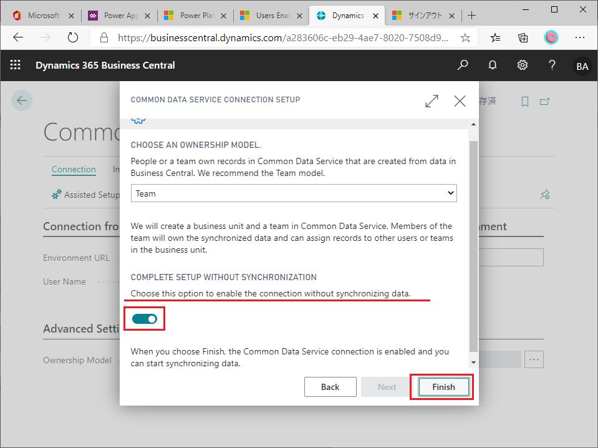Open the Business Central search magnifier
The image size is (598, 448).
463,66
